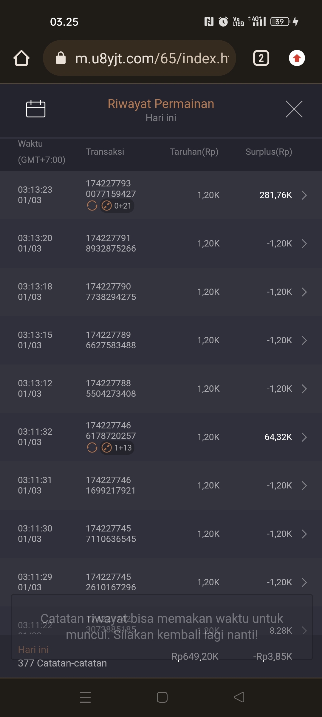Screen dimensions: 322x717
Task: Tap the replay icon on 03:13:23 transaction
Action: pyautogui.click(x=92, y=206)
